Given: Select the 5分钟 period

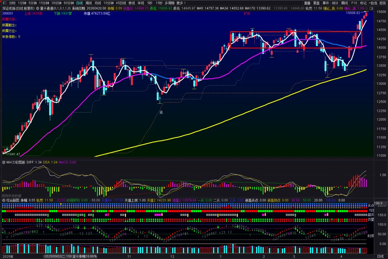Looking at the screenshot, I should (x=32, y=3).
